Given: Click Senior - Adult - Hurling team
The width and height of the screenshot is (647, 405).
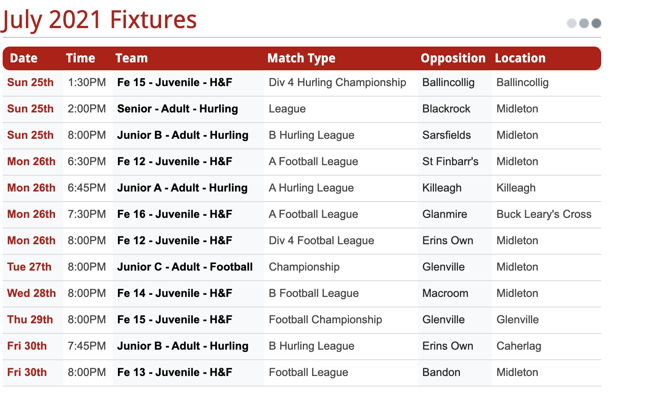Looking at the screenshot, I should pyautogui.click(x=177, y=109).
